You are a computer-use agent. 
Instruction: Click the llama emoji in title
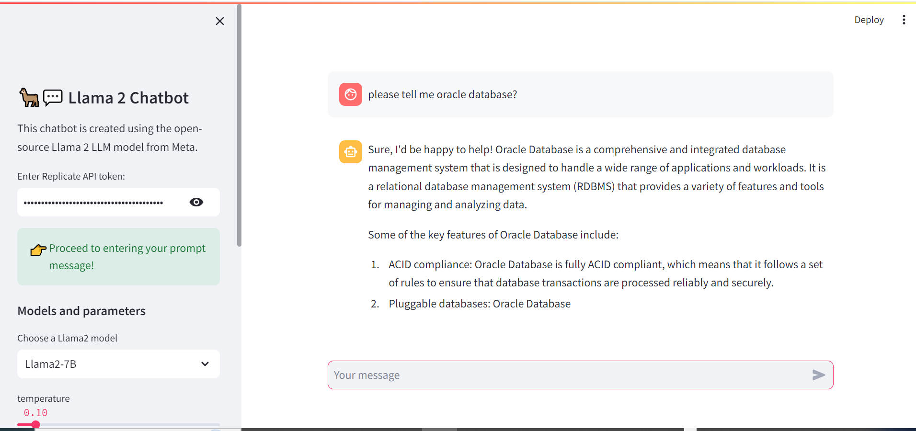point(29,98)
